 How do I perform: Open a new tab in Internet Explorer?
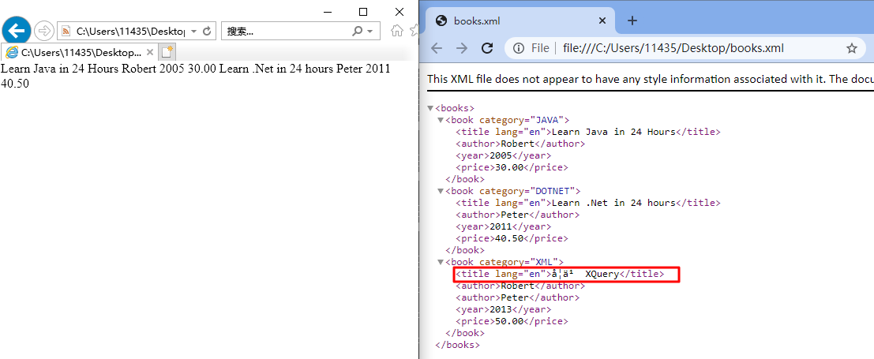(x=167, y=52)
